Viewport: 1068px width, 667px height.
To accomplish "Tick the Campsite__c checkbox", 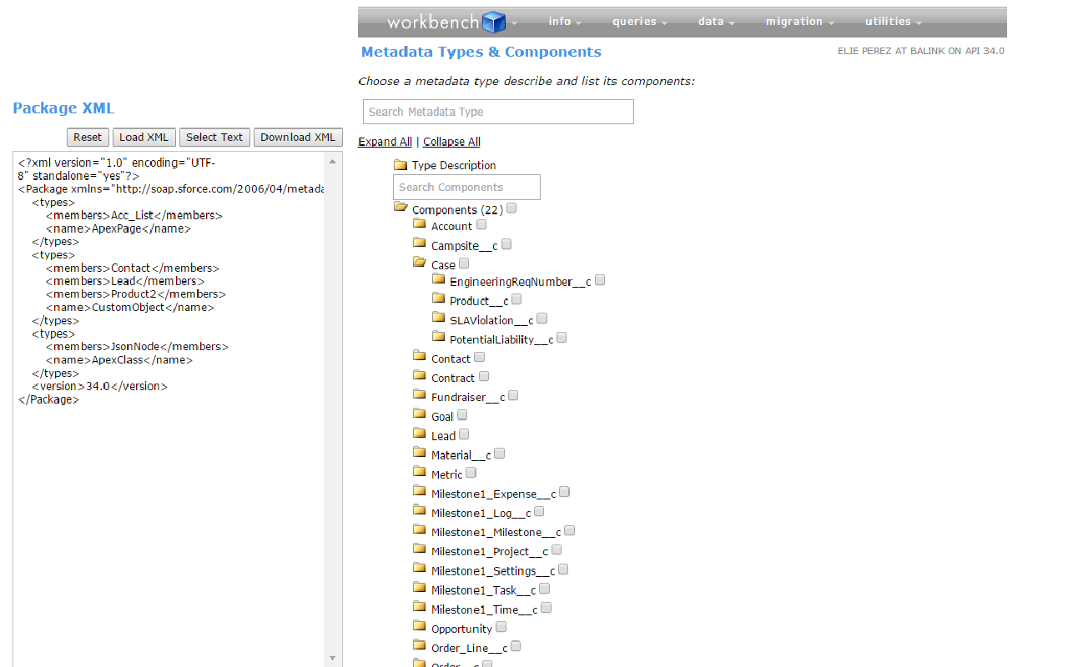I will [506, 244].
